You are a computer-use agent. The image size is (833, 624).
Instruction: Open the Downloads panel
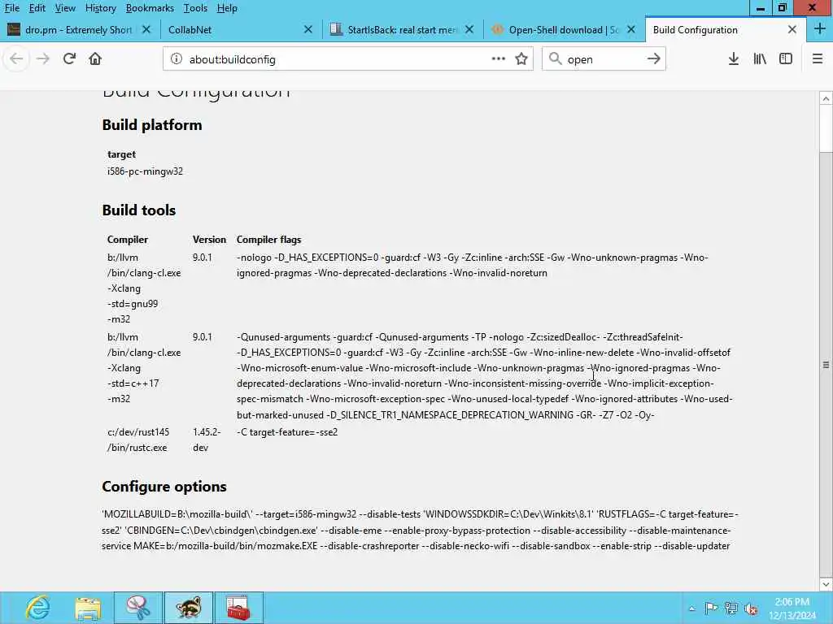(734, 58)
